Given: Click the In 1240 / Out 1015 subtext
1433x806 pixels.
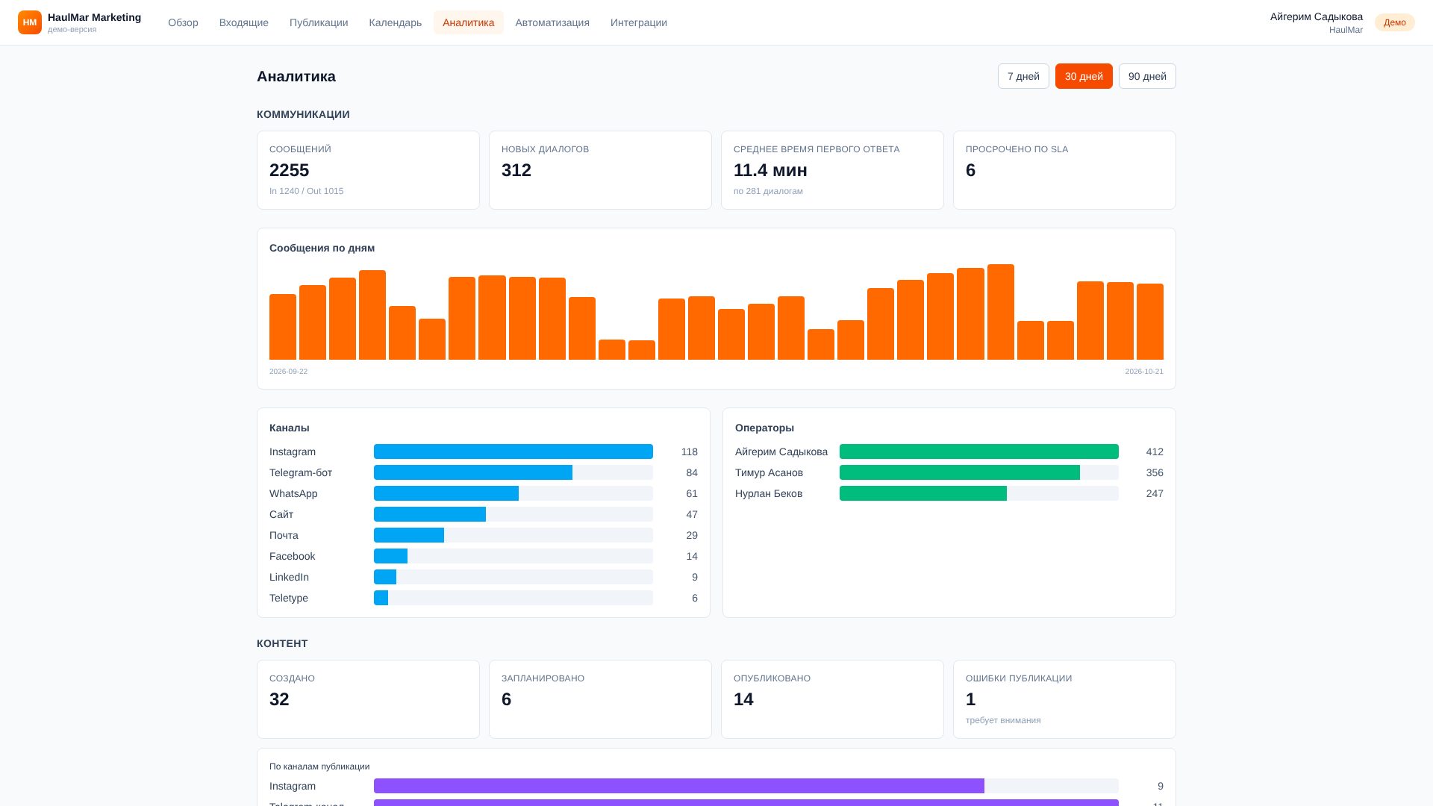Looking at the screenshot, I should tap(307, 191).
